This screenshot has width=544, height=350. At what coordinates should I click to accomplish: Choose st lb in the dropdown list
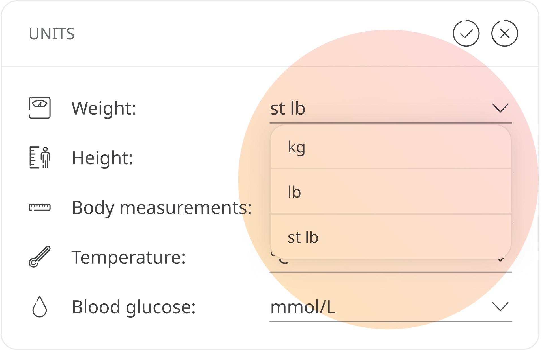point(391,237)
